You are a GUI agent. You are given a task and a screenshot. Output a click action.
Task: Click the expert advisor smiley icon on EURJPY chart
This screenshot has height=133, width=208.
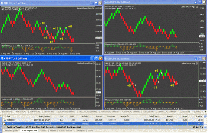click(94, 8)
